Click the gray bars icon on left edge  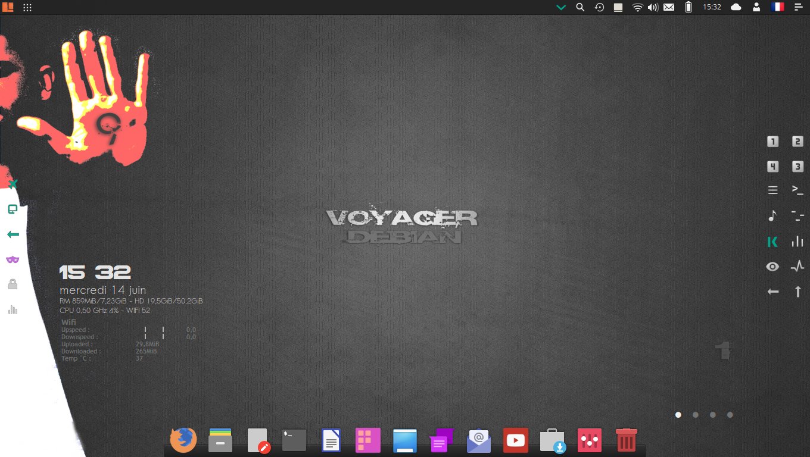click(x=13, y=309)
